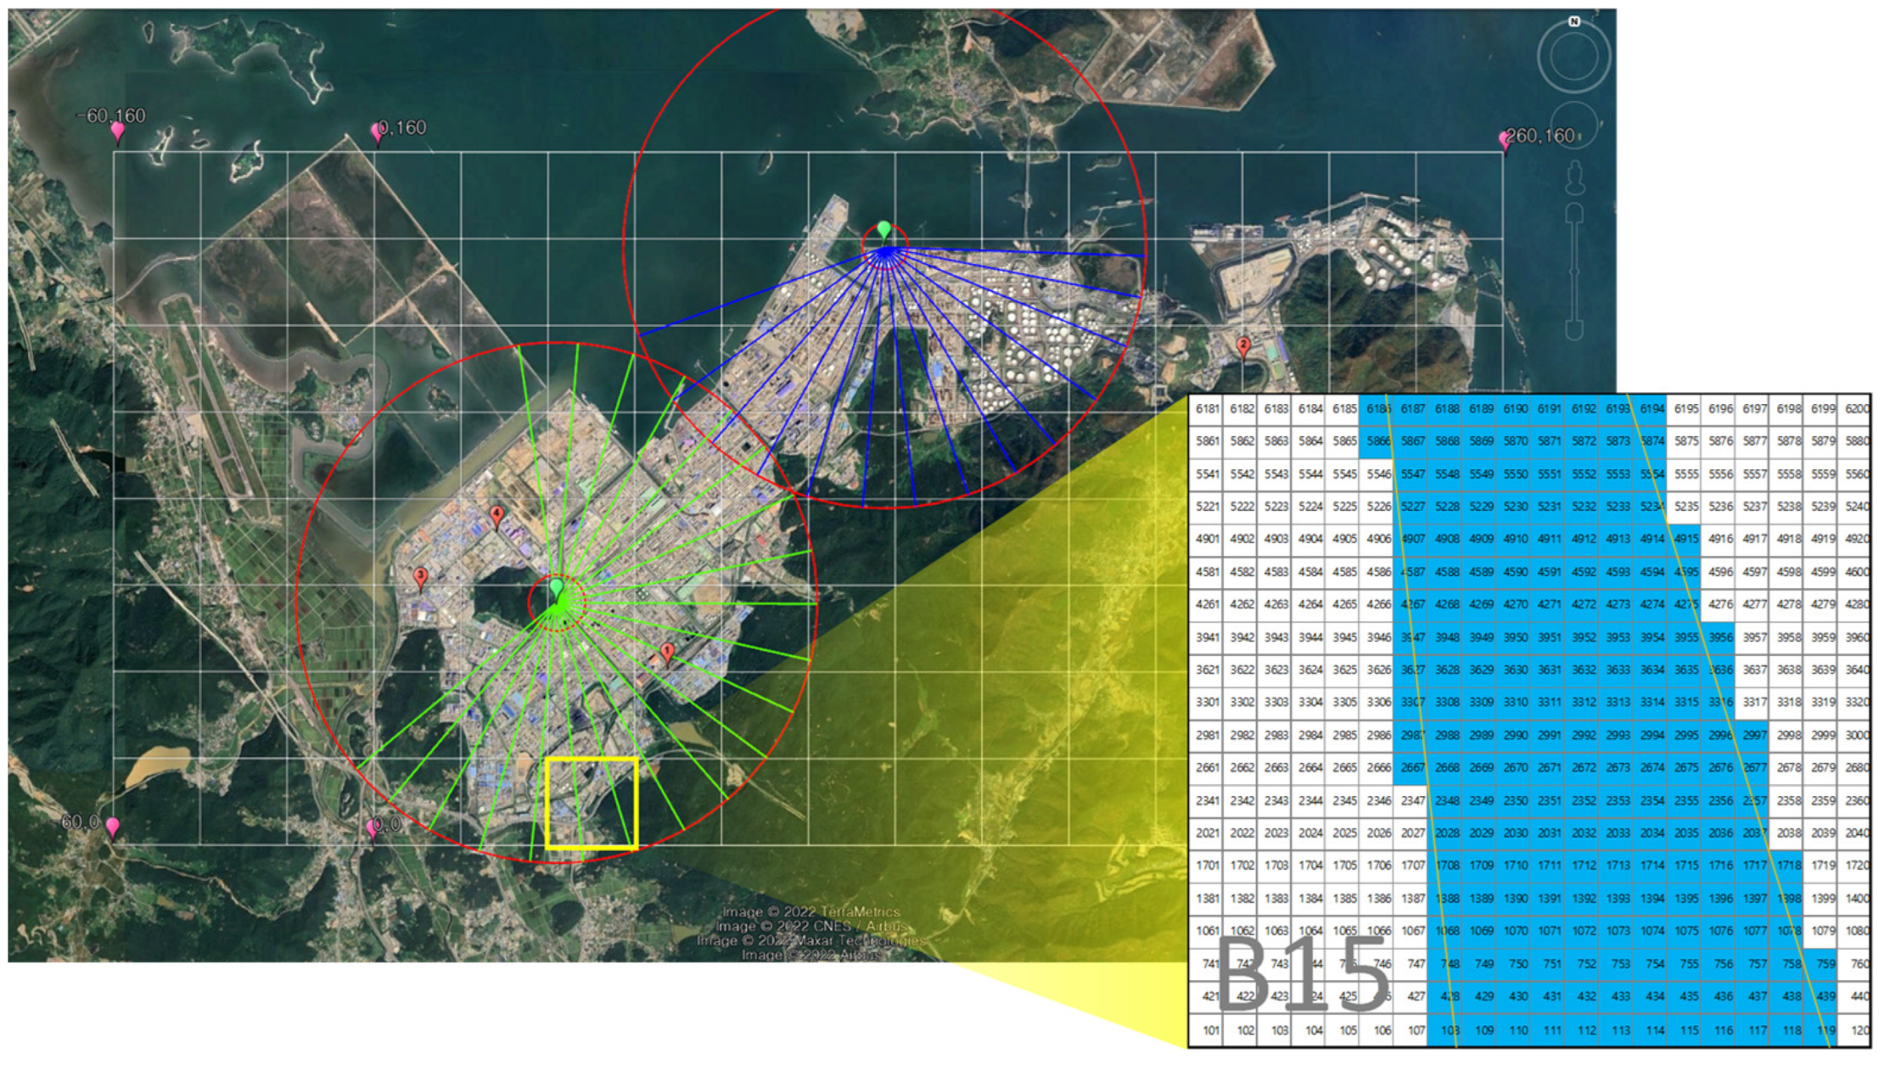
Task: Click the zoom slider track
Action: click(1575, 272)
